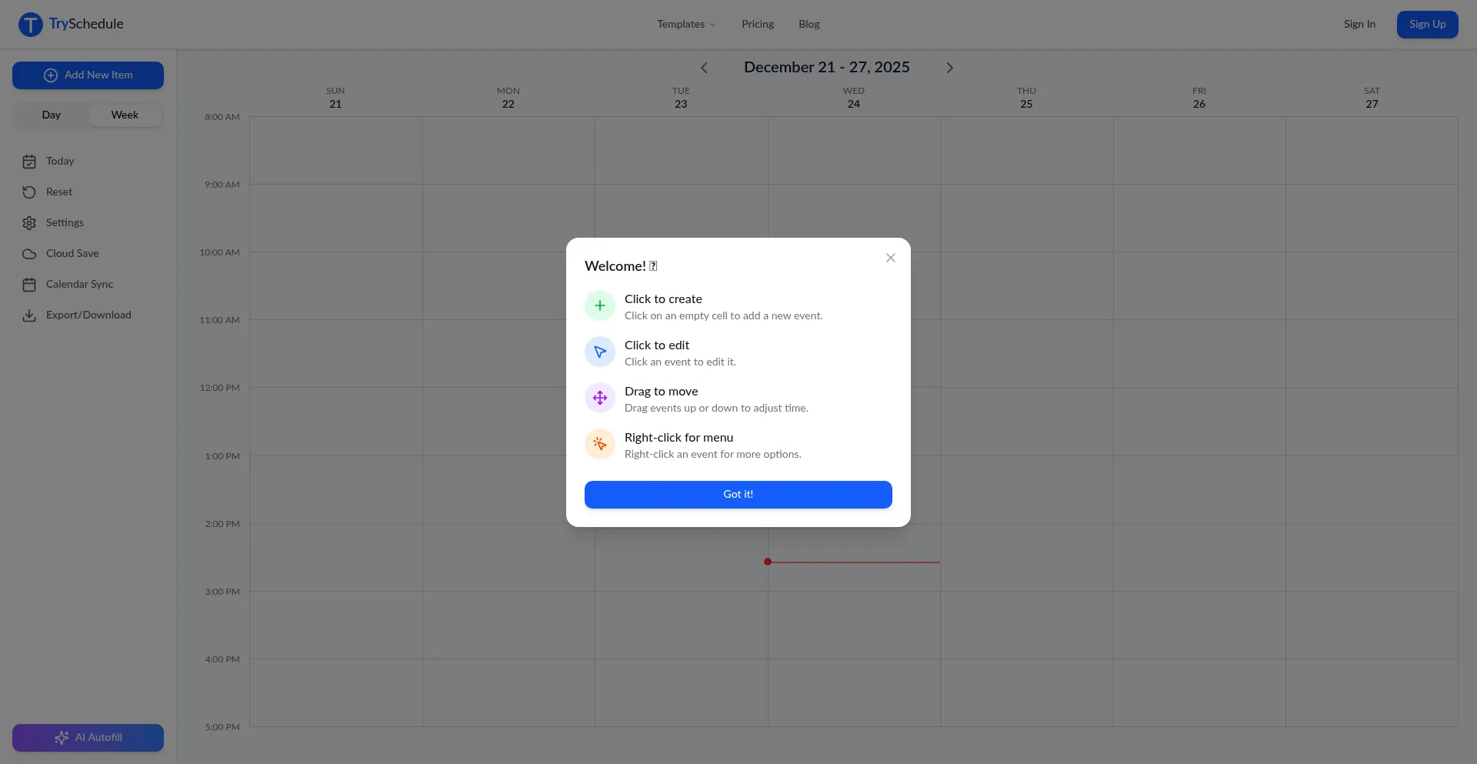This screenshot has height=764, width=1477.
Task: Click the AI Autofill sparkle icon
Action: [x=62, y=737]
